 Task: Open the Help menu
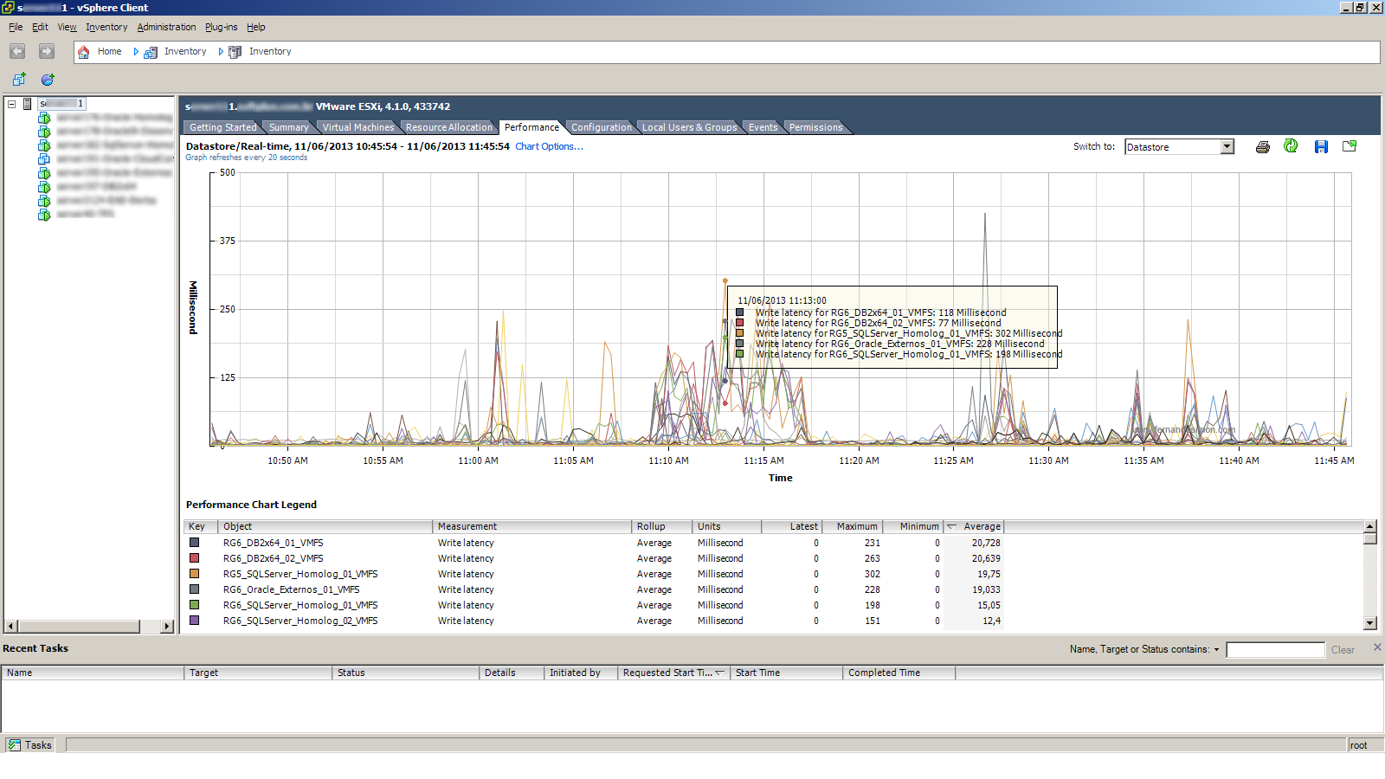[x=255, y=28]
